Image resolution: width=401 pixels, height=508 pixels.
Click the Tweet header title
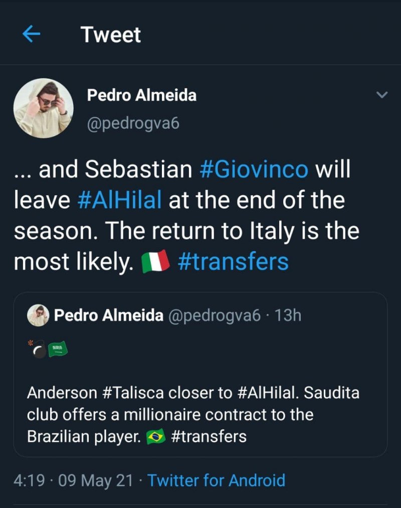(x=111, y=35)
